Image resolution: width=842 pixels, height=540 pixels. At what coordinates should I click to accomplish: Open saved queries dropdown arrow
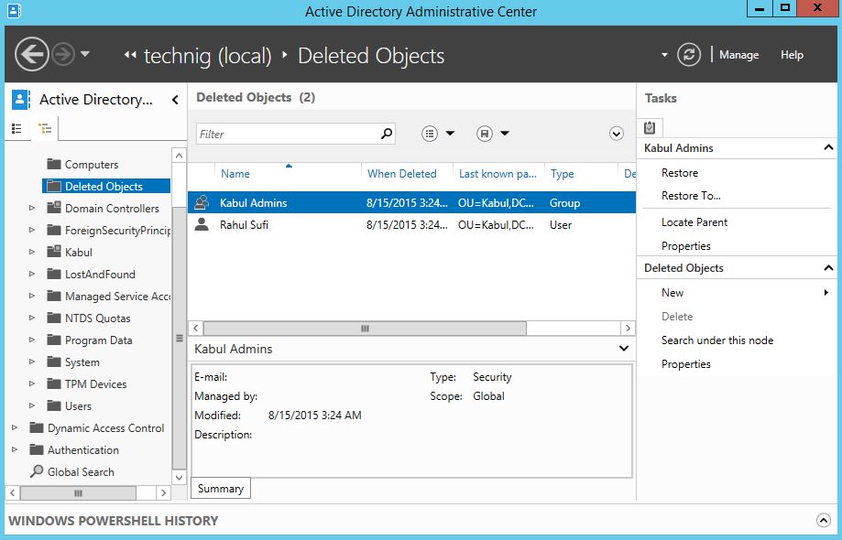(x=505, y=134)
